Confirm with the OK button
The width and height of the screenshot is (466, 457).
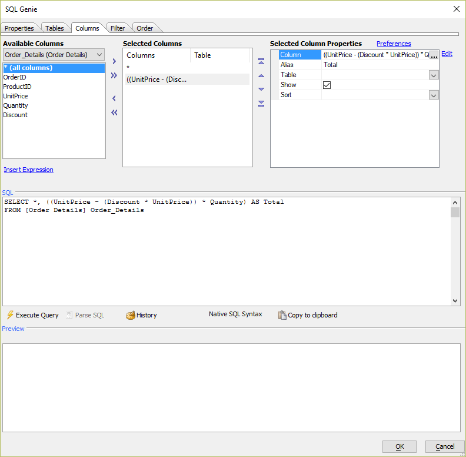click(x=400, y=446)
